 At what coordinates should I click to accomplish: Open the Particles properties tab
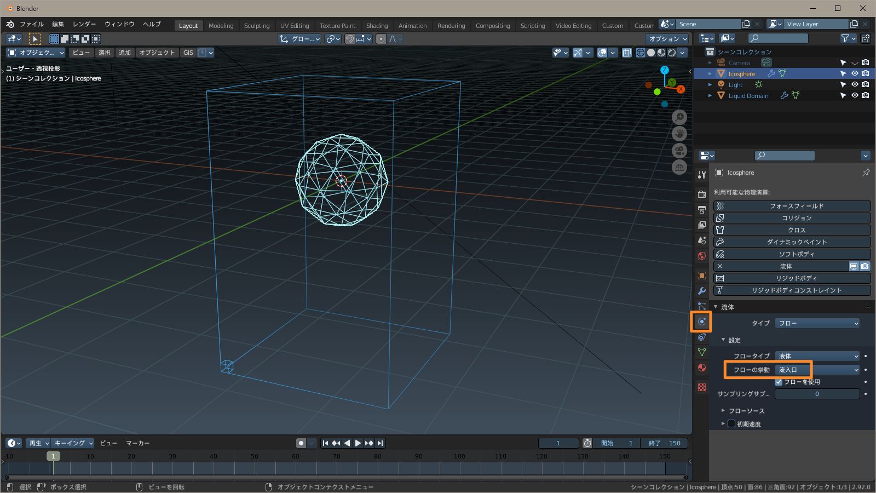point(701,306)
